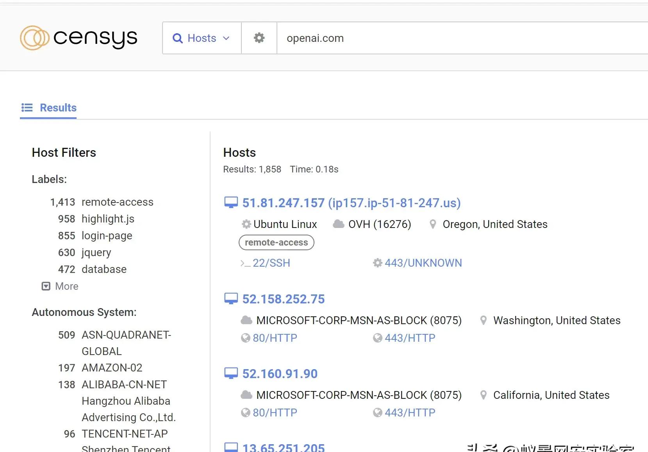The height and width of the screenshot is (452, 648).
Task: Filter by database label
Action: 104,269
